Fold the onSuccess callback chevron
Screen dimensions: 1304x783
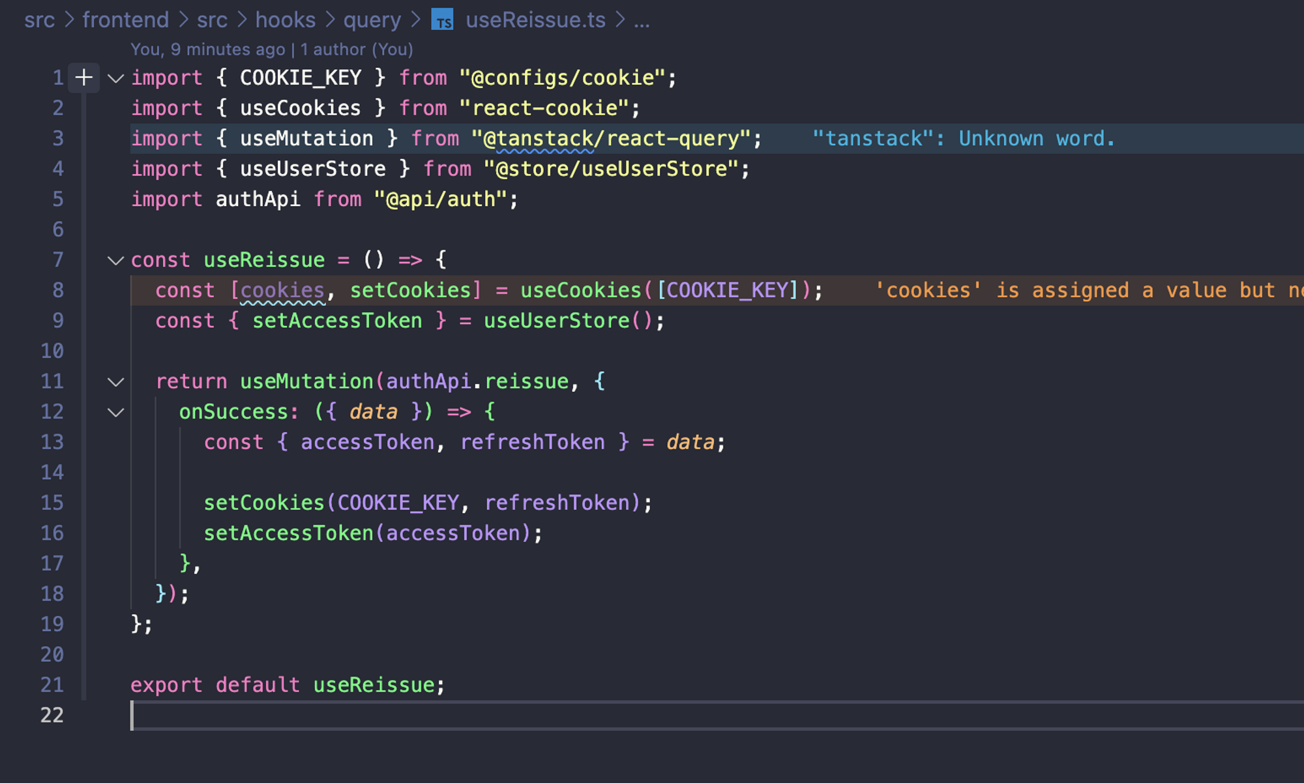pyautogui.click(x=115, y=413)
